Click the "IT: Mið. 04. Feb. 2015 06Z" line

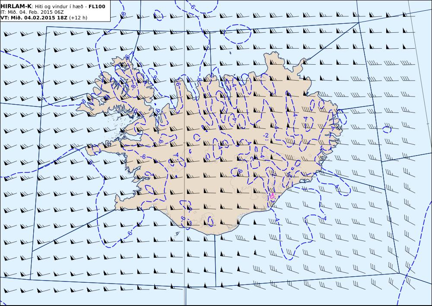32,12
